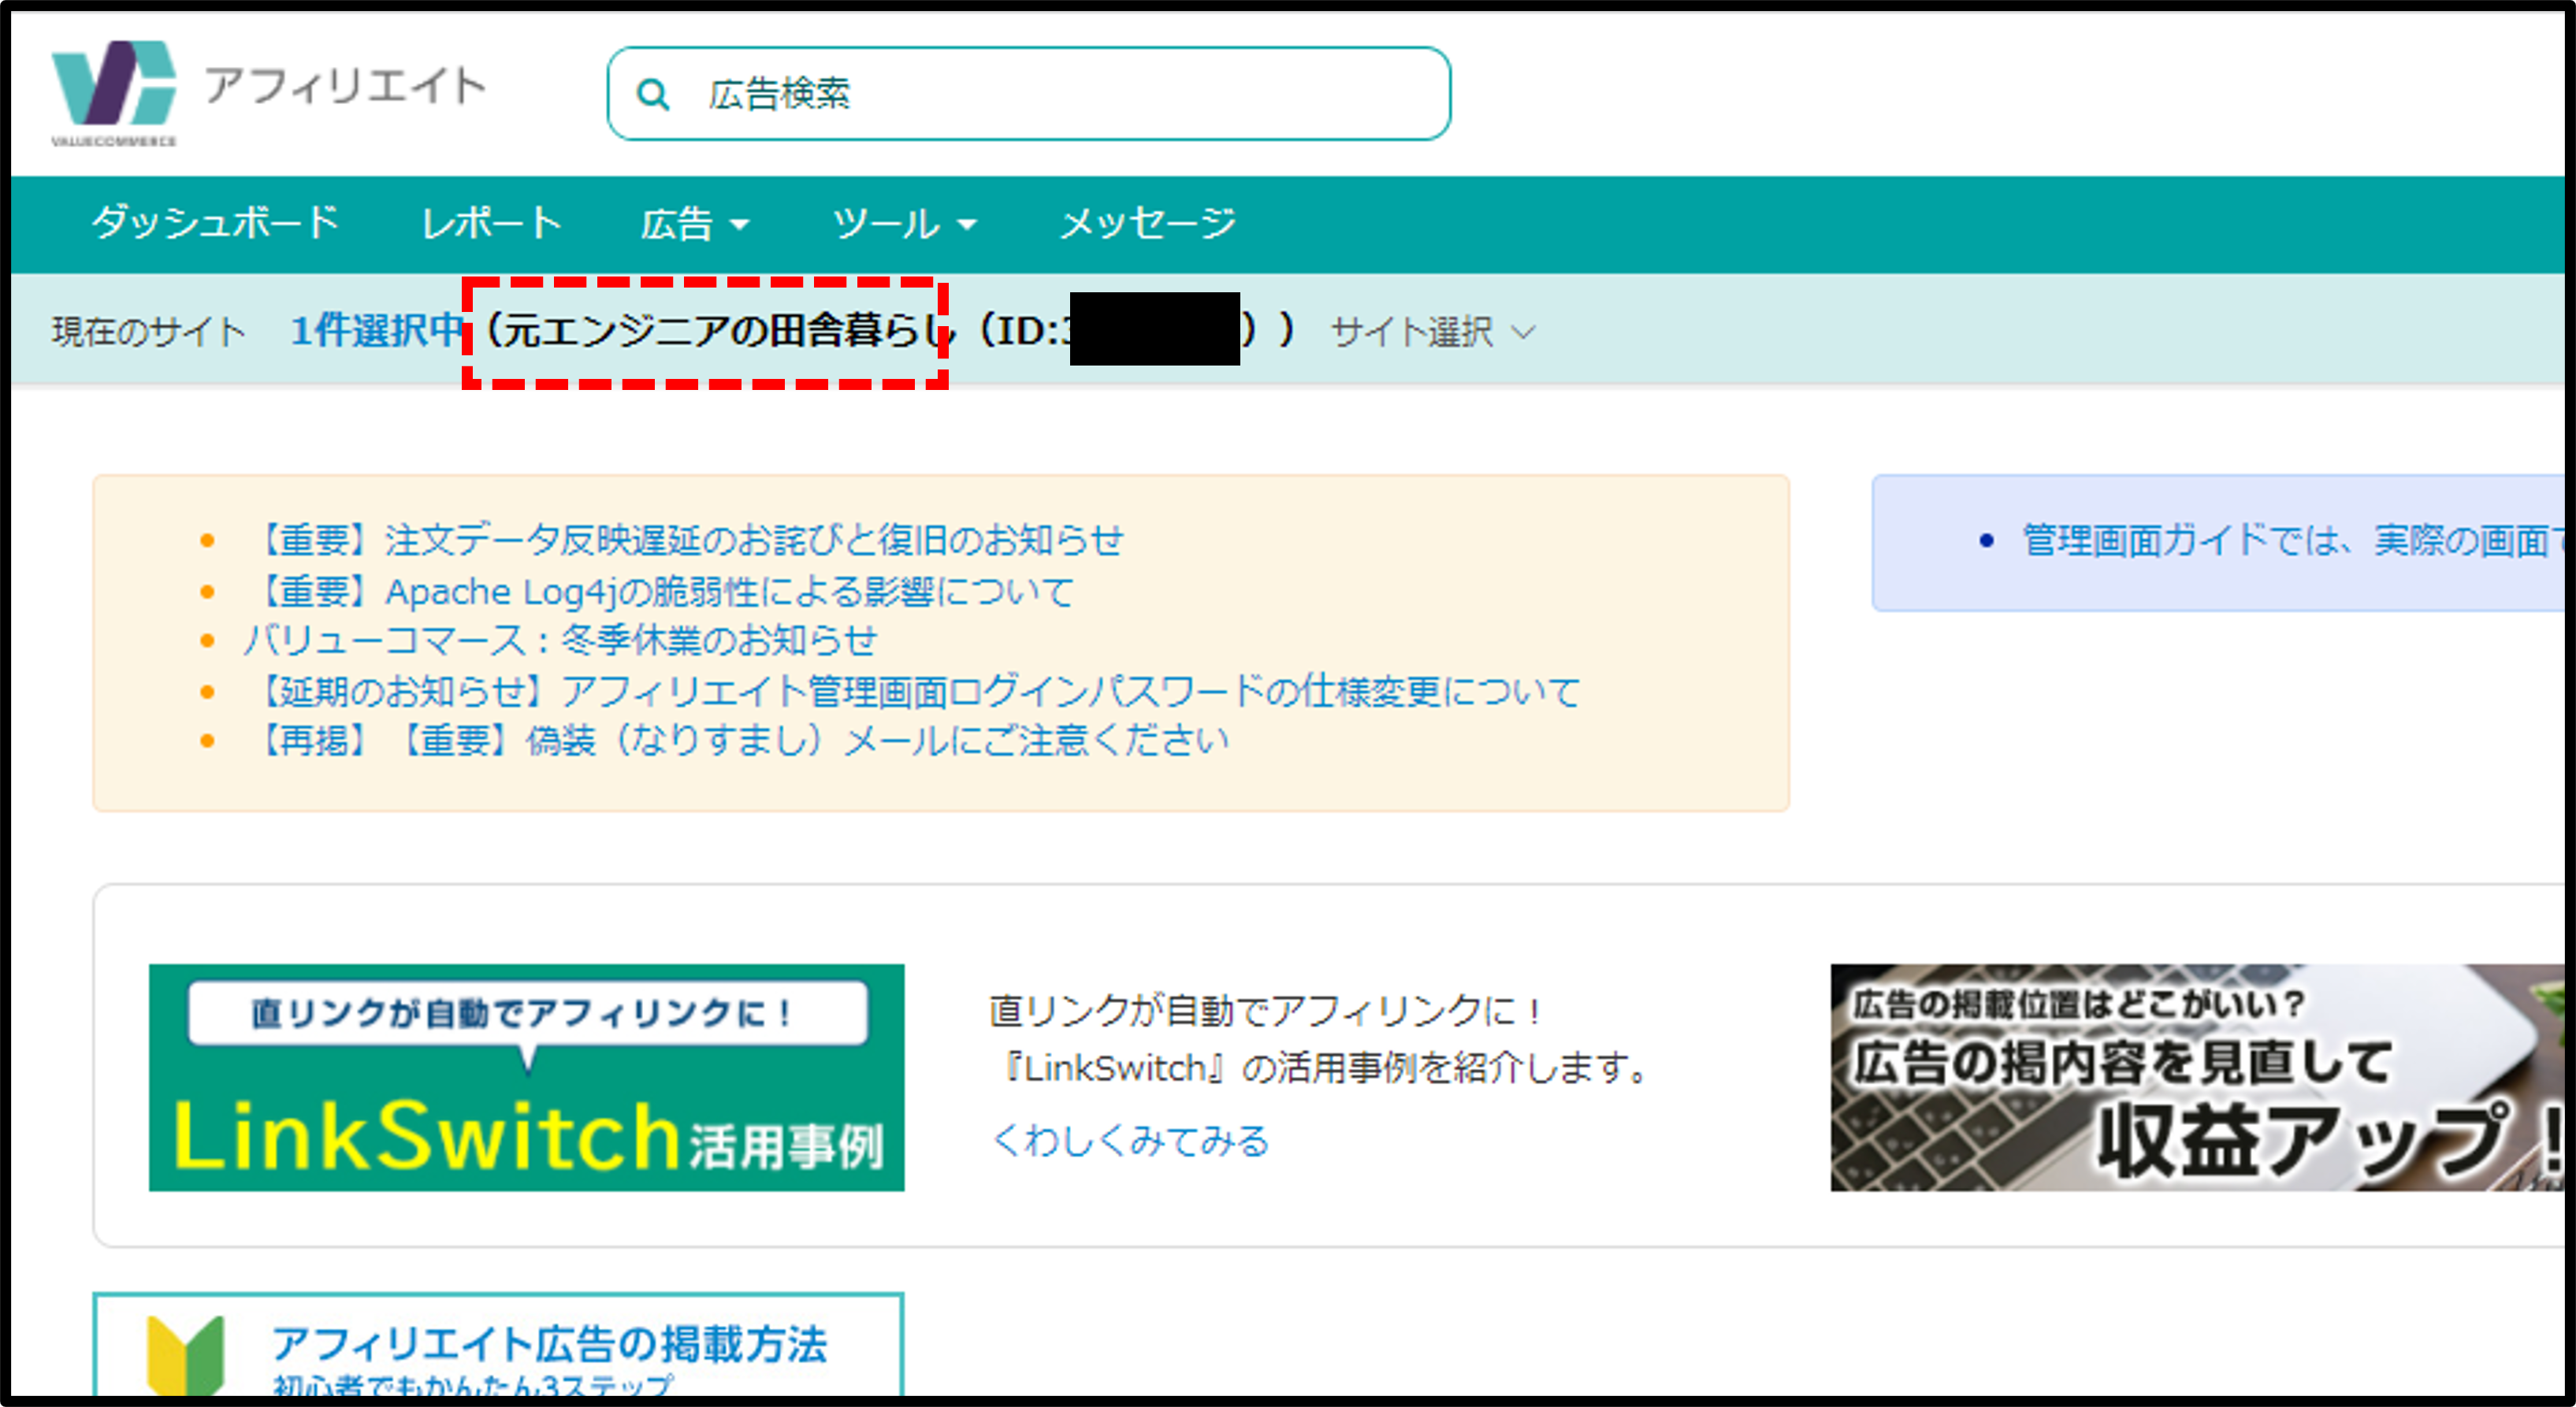Viewport: 2576px width, 1407px height.
Task: Open the 冬季休業のお知らせ notice link
Action: [560, 640]
